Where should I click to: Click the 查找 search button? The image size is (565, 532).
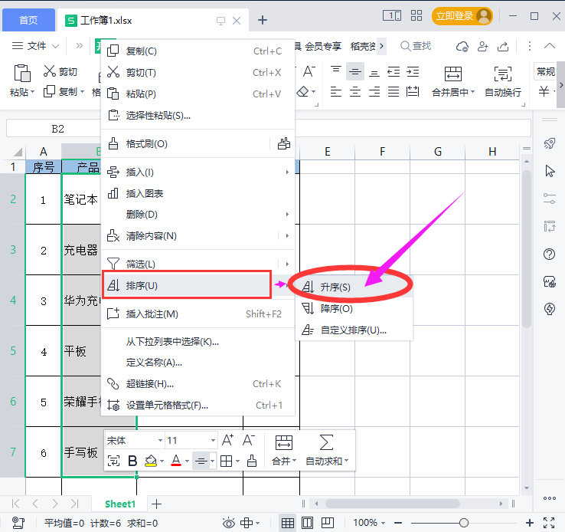click(x=416, y=46)
